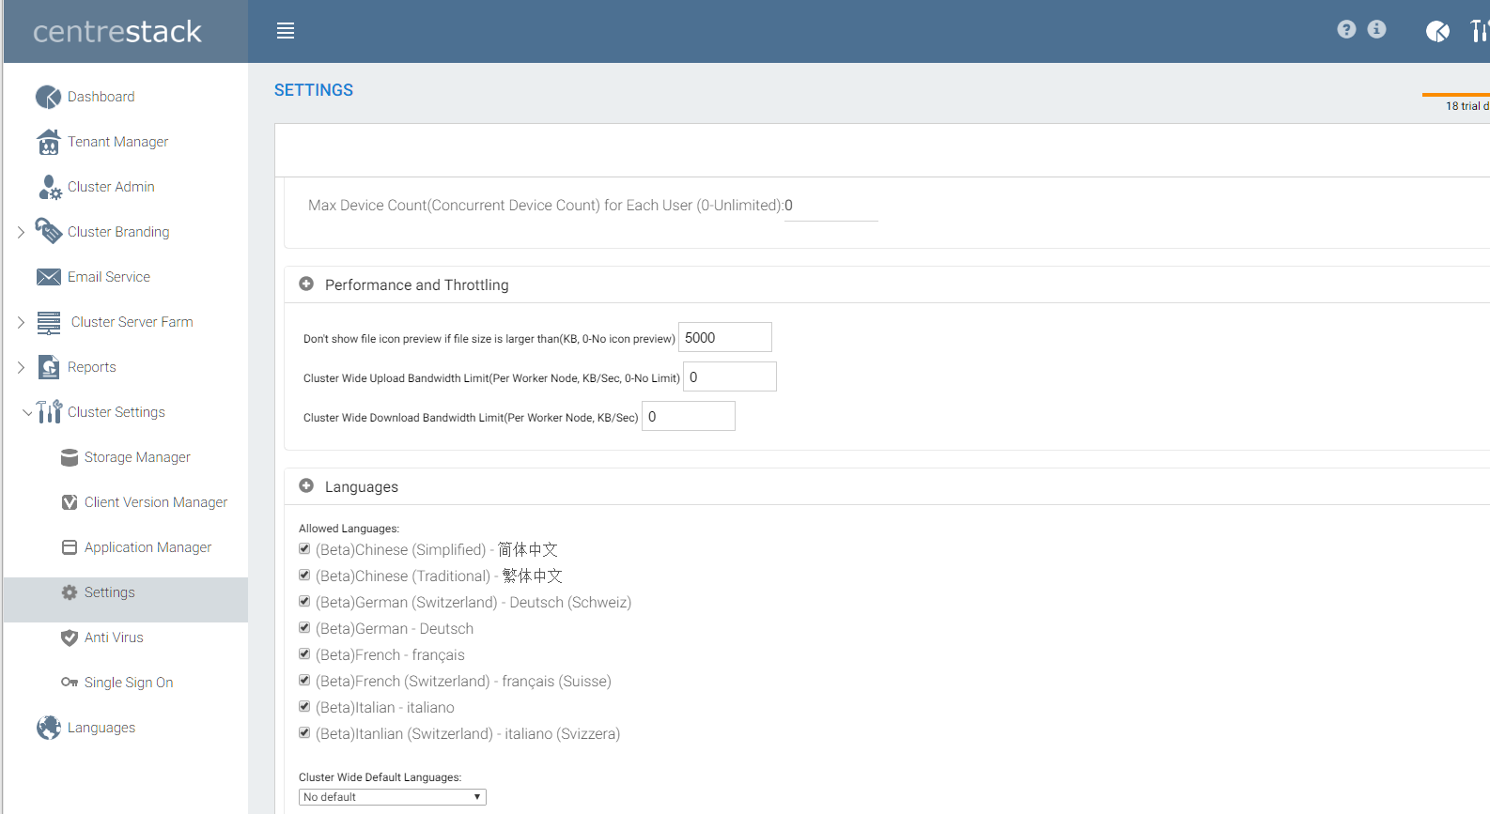Open Dashboard from the sidebar
Viewport: 1490px width, 814px height.
(101, 97)
